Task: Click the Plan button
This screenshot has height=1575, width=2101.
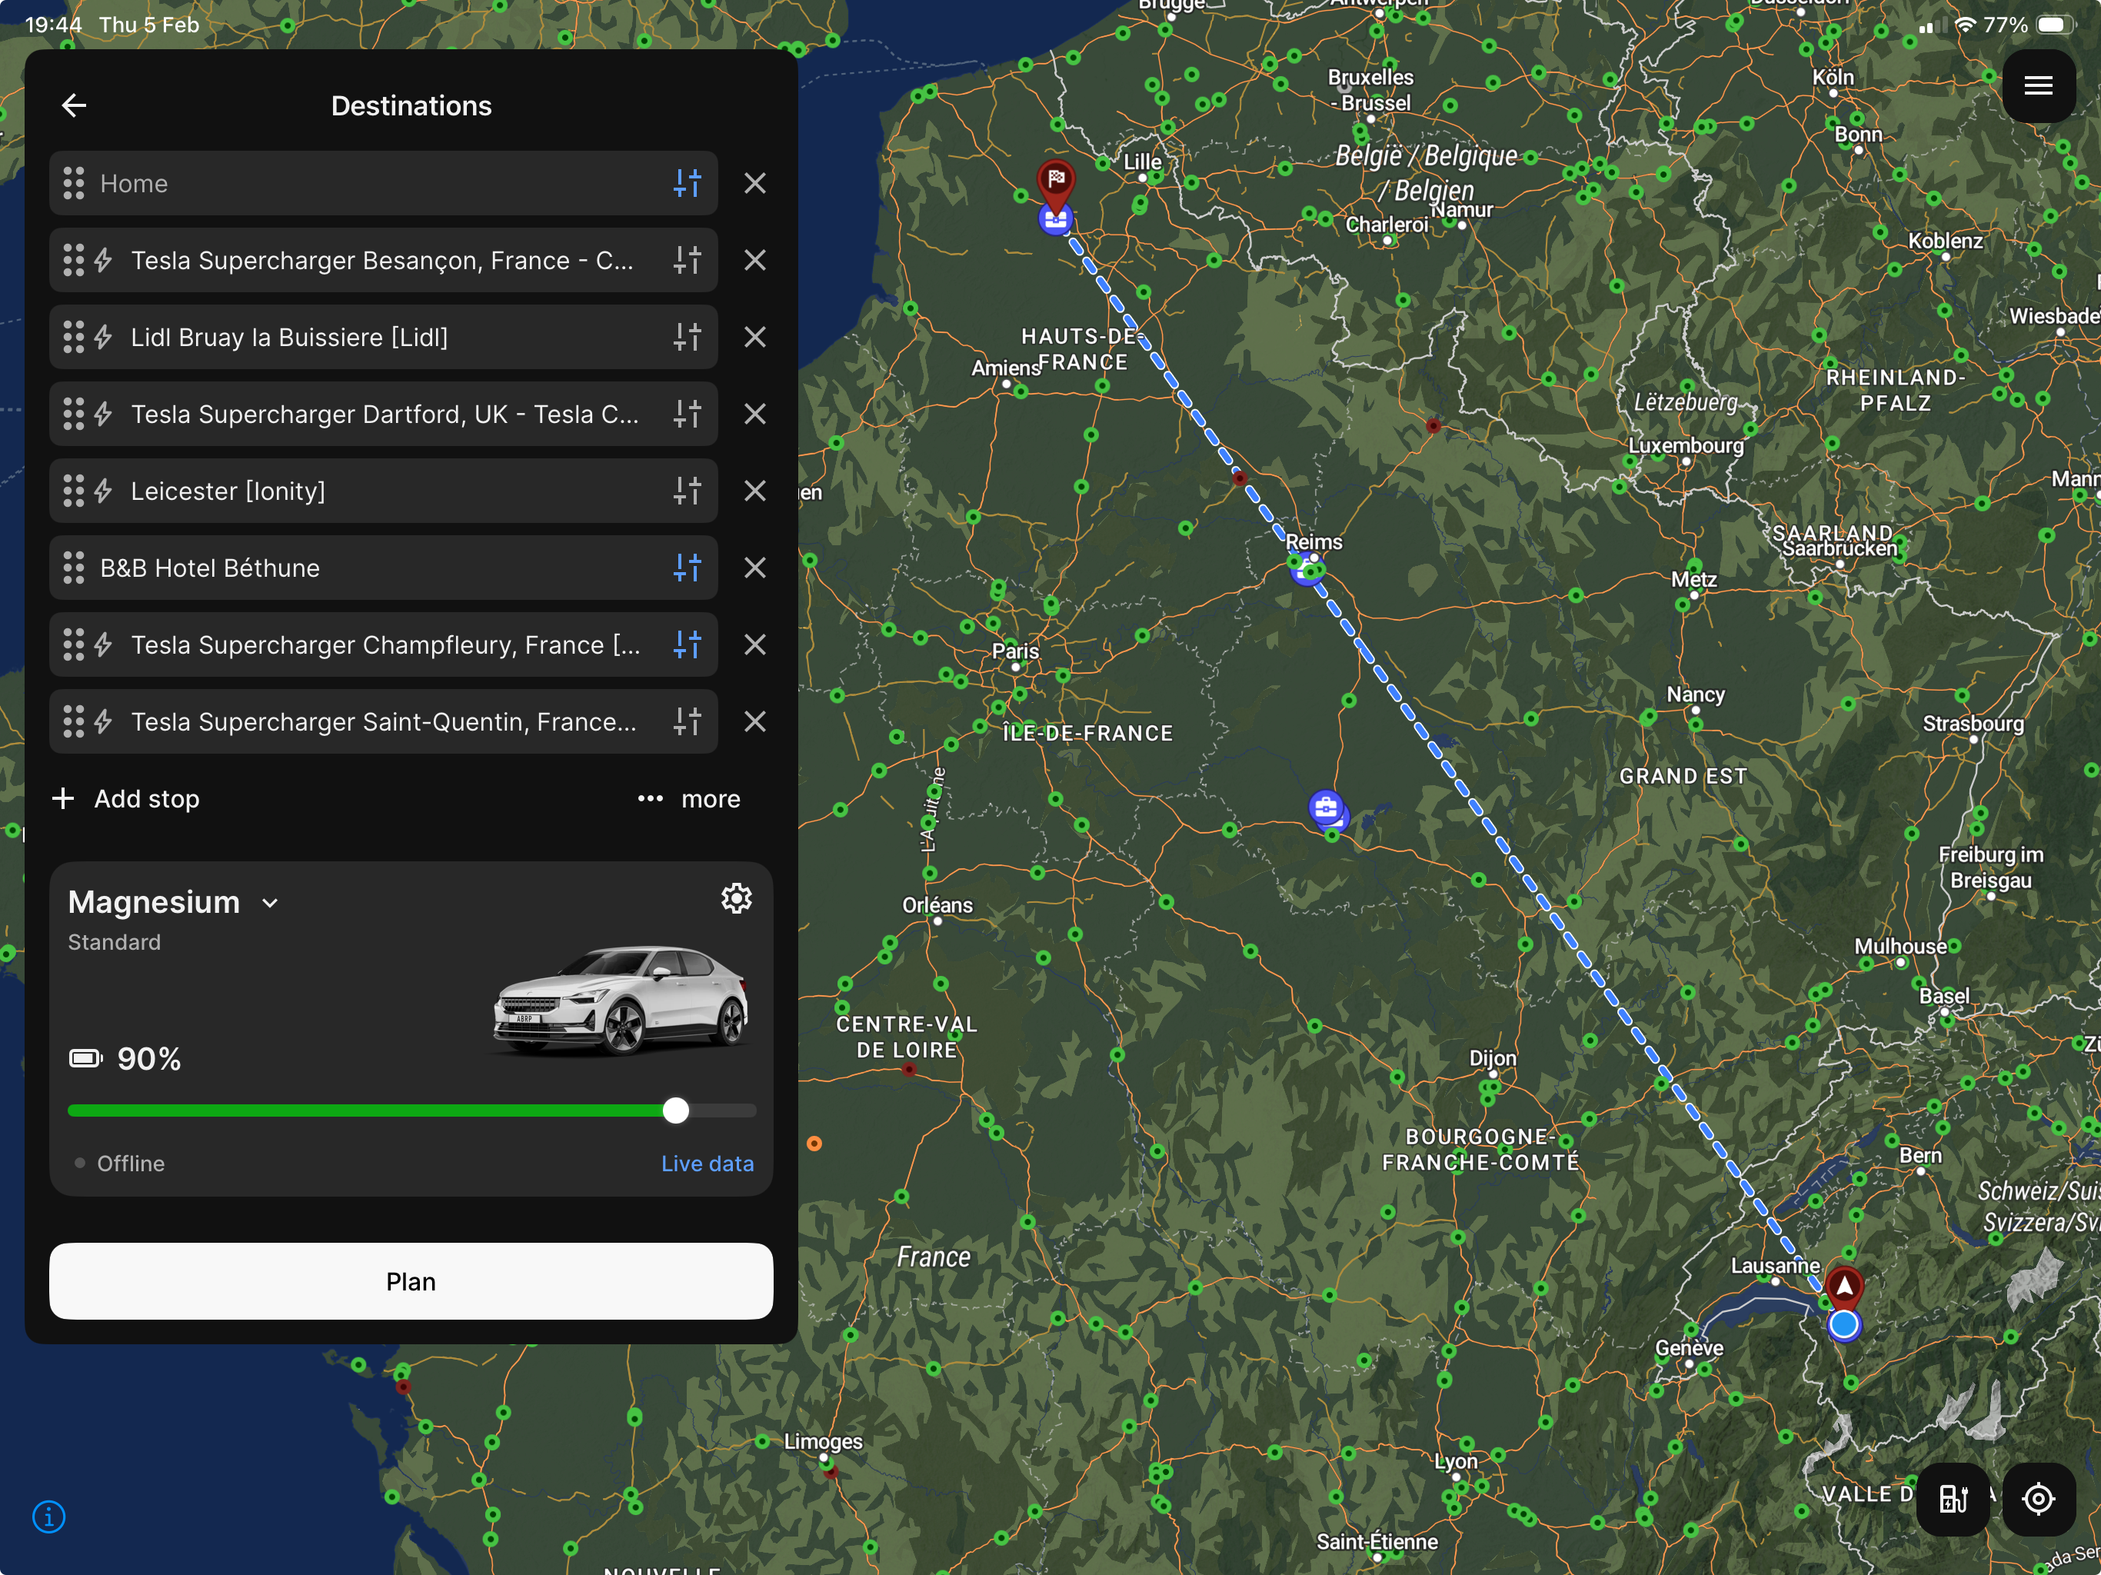Action: pos(411,1281)
